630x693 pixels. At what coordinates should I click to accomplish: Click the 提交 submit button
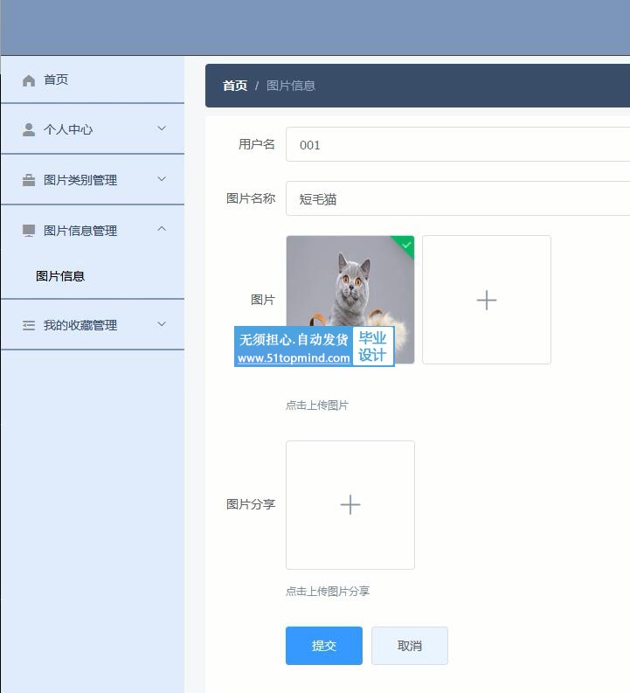click(324, 646)
